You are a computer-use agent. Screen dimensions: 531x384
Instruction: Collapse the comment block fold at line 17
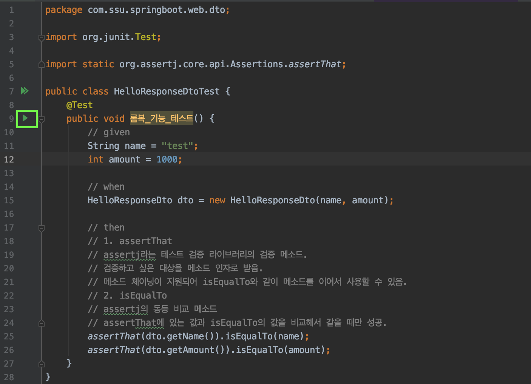tap(42, 228)
